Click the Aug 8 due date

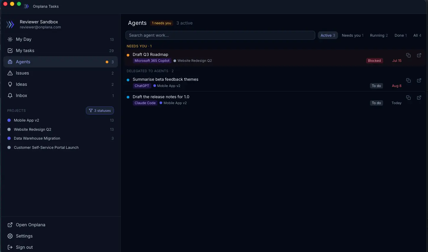pos(397,86)
